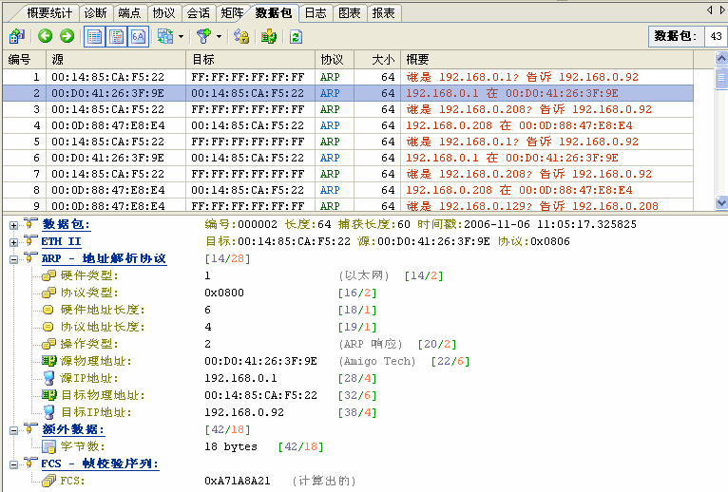Select the 源IP地址 value 192.168.0.1
The height and width of the screenshot is (492, 728).
point(240,378)
